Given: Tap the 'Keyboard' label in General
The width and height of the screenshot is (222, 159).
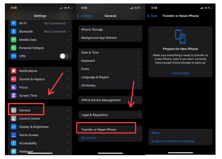Looking at the screenshot, I should 88,61.
